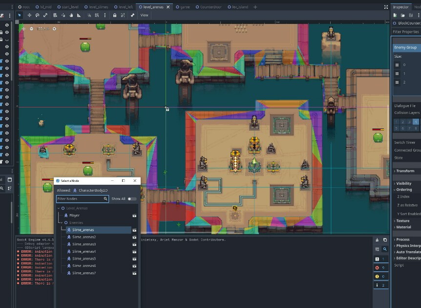Open scene icon for Slime_arenas7

pos(134,273)
